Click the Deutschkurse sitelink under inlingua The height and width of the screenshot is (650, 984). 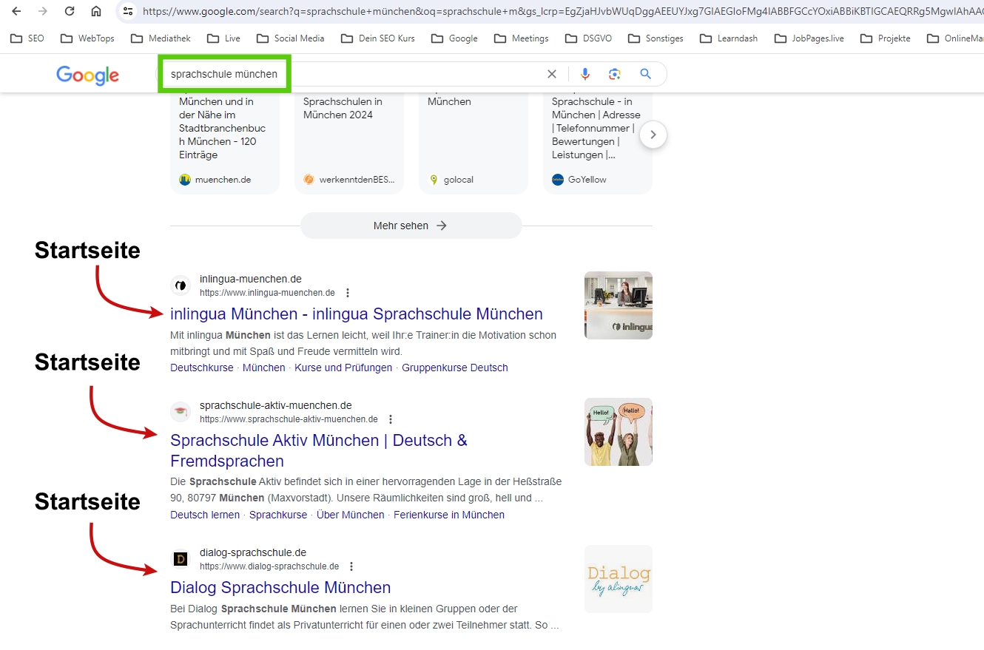coord(201,368)
